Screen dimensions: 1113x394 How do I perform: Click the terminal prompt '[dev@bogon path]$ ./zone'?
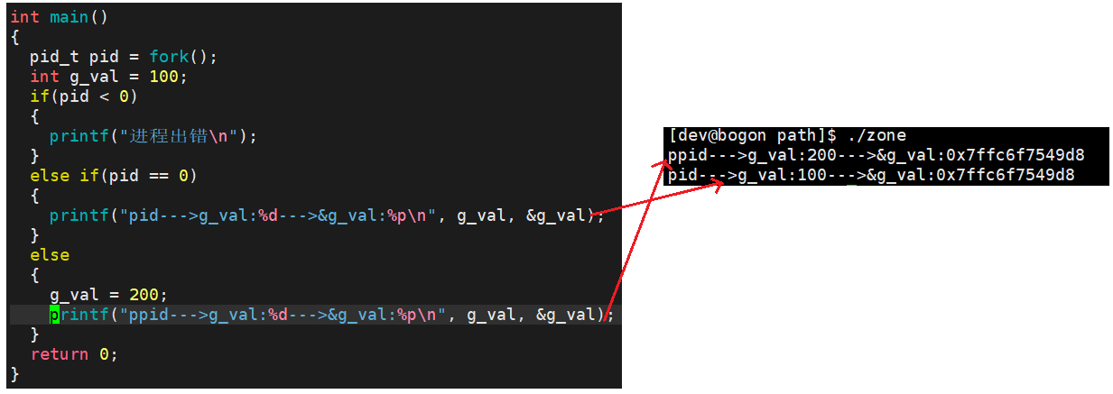(787, 136)
